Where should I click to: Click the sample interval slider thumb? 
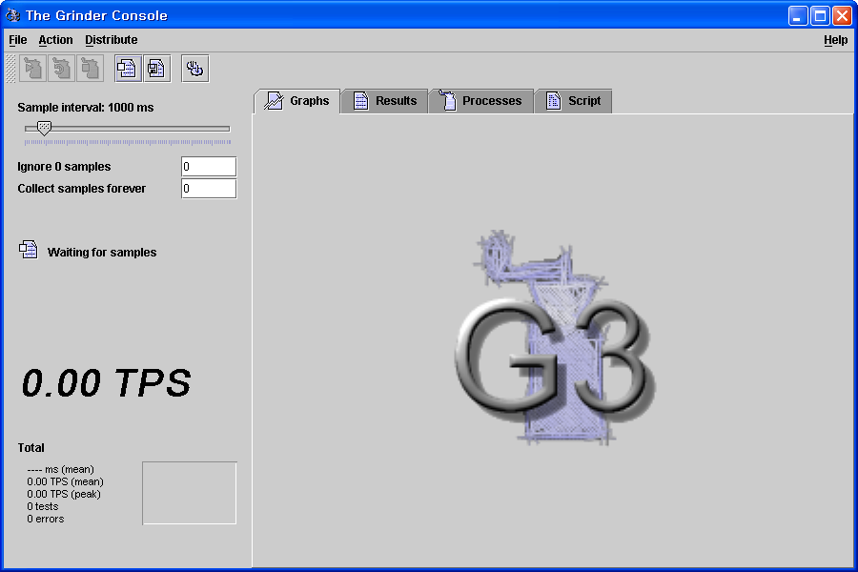(x=44, y=129)
